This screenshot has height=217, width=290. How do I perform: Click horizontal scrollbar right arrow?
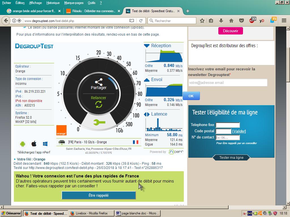pos(284,207)
